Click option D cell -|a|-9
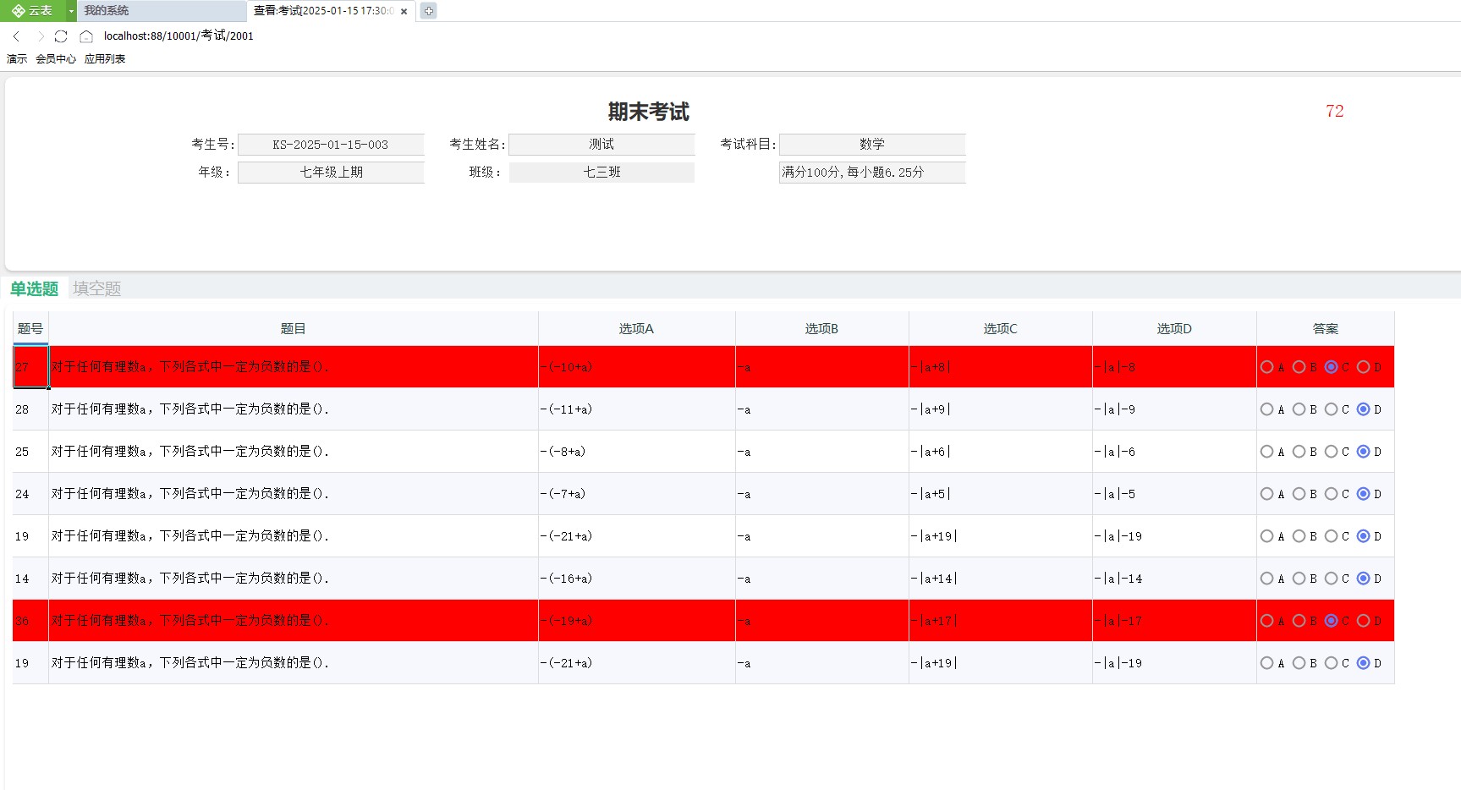 (1175, 409)
